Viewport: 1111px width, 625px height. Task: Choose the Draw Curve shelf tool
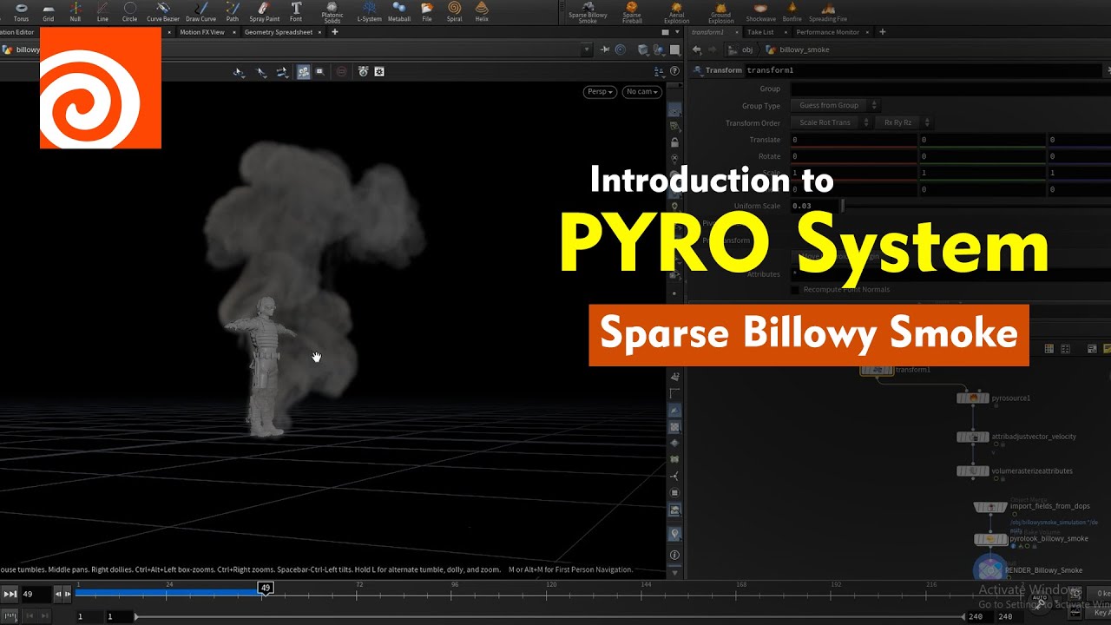pos(201,11)
